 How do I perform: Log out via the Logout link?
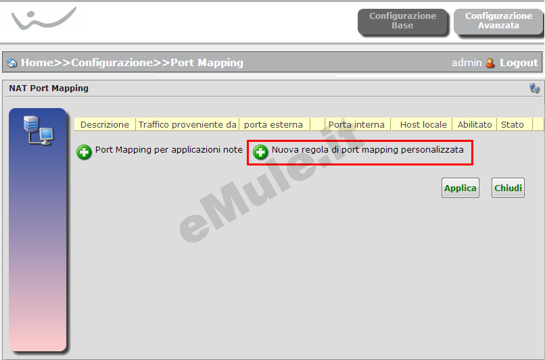tap(519, 63)
